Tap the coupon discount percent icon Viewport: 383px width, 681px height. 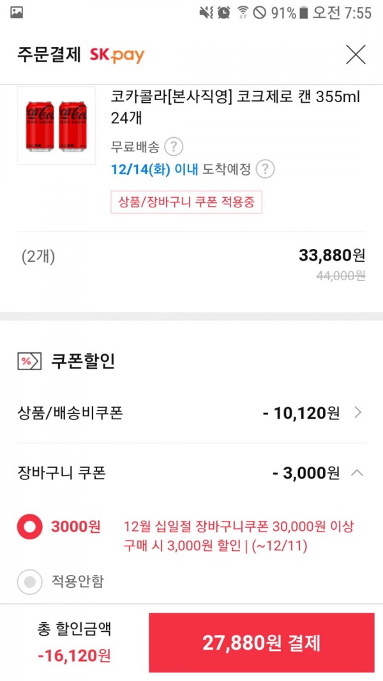tap(29, 361)
